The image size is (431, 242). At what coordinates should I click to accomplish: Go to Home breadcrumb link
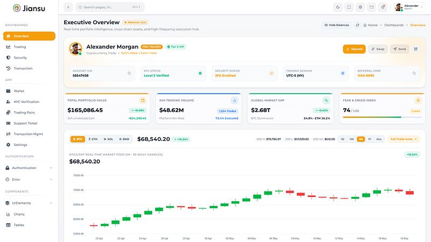click(x=371, y=25)
